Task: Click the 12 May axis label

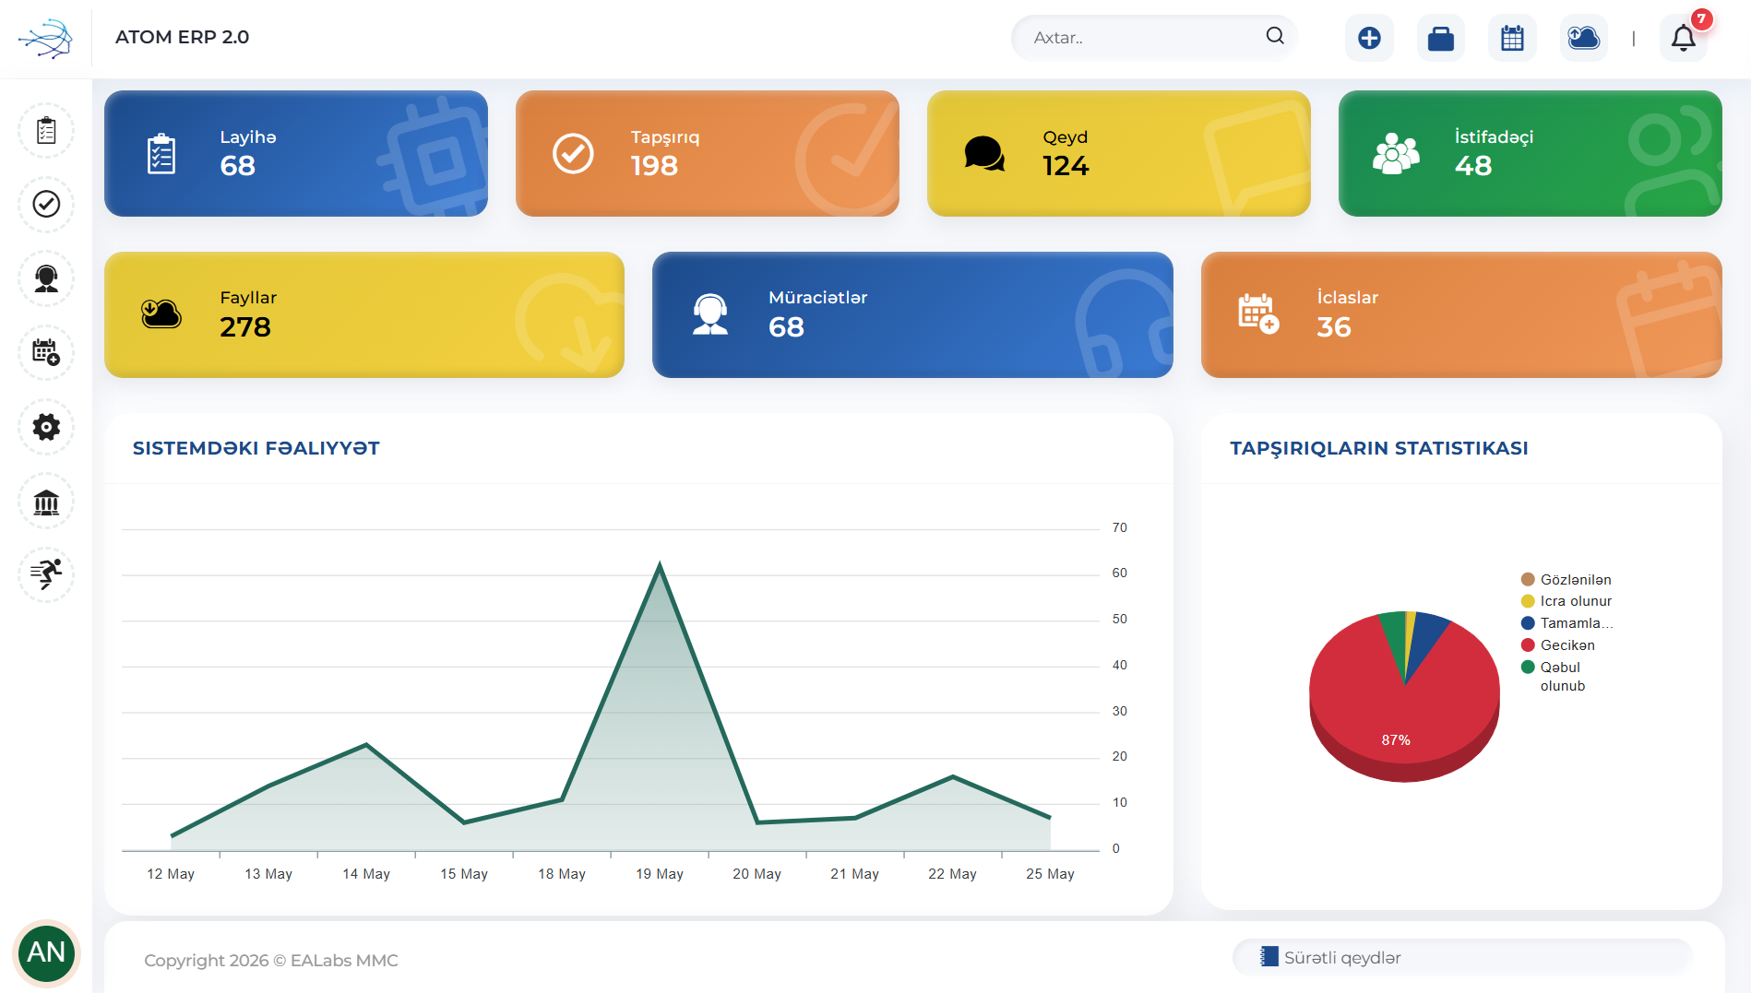Action: point(171,873)
